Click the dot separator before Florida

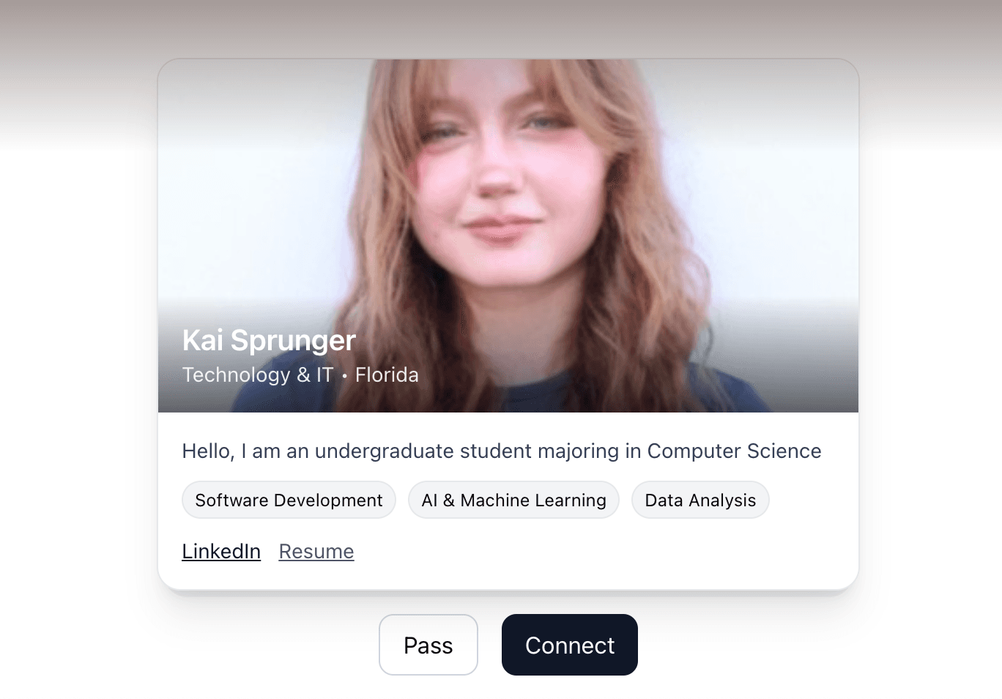tap(344, 376)
